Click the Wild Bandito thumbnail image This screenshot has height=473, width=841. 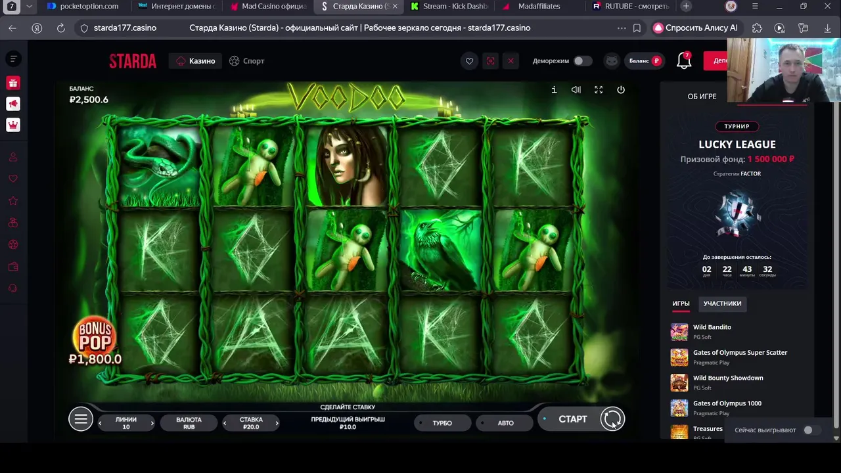[679, 332]
